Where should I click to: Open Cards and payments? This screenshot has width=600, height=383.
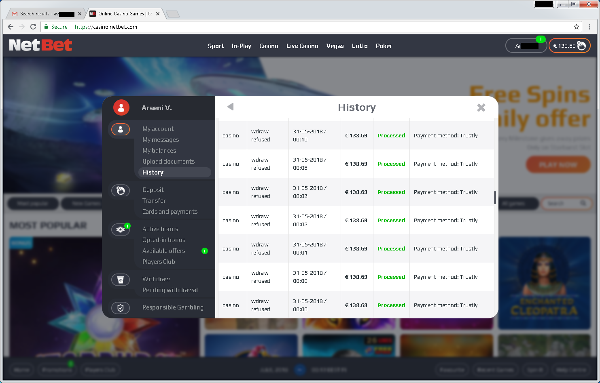pos(170,212)
